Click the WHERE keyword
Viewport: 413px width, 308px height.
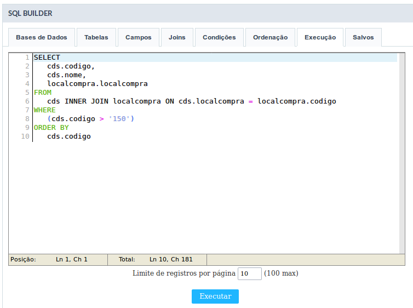coord(45,110)
